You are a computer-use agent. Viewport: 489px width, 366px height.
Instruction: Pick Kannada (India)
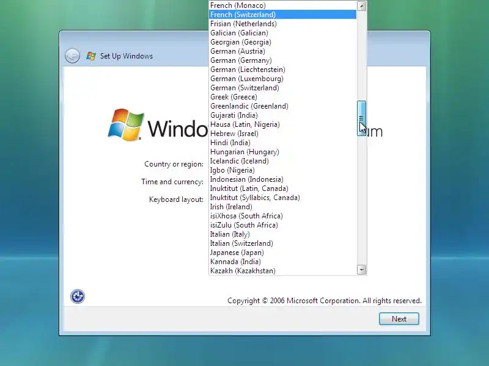282,262
